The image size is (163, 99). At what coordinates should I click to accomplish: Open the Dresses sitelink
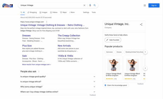pos(26,36)
